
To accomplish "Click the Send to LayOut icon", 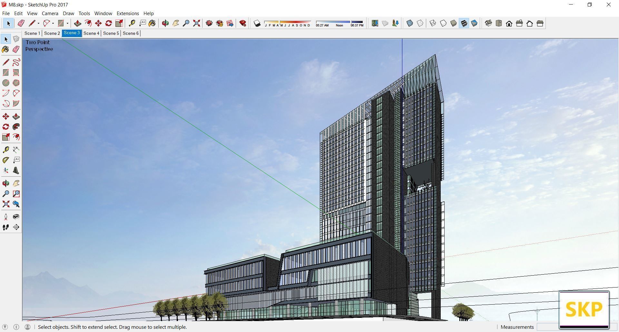I will point(230,23).
